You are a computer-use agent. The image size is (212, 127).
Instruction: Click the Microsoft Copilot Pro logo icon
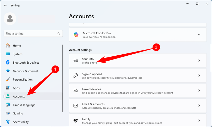pos(76,35)
